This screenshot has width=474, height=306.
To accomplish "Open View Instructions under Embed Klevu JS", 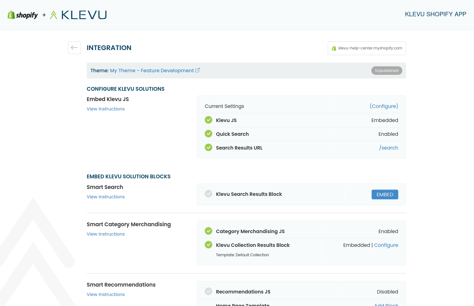I will pos(106,109).
